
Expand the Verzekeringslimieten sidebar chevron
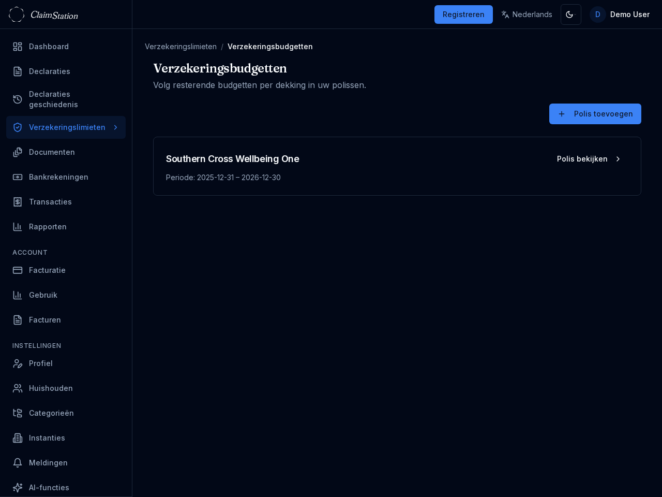point(115,127)
